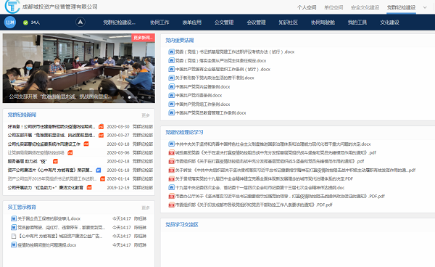This screenshot has height=267, width=435.
Task: Click the company logo icon at top left
Action: pos(12,6)
